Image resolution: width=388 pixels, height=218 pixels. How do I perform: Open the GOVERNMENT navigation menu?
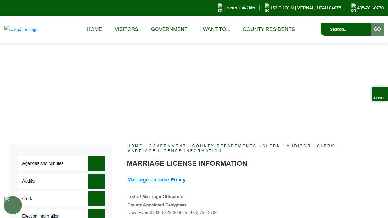click(169, 29)
